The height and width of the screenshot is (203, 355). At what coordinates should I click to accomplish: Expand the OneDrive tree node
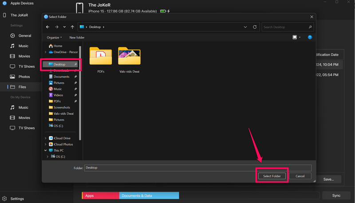tap(46, 52)
